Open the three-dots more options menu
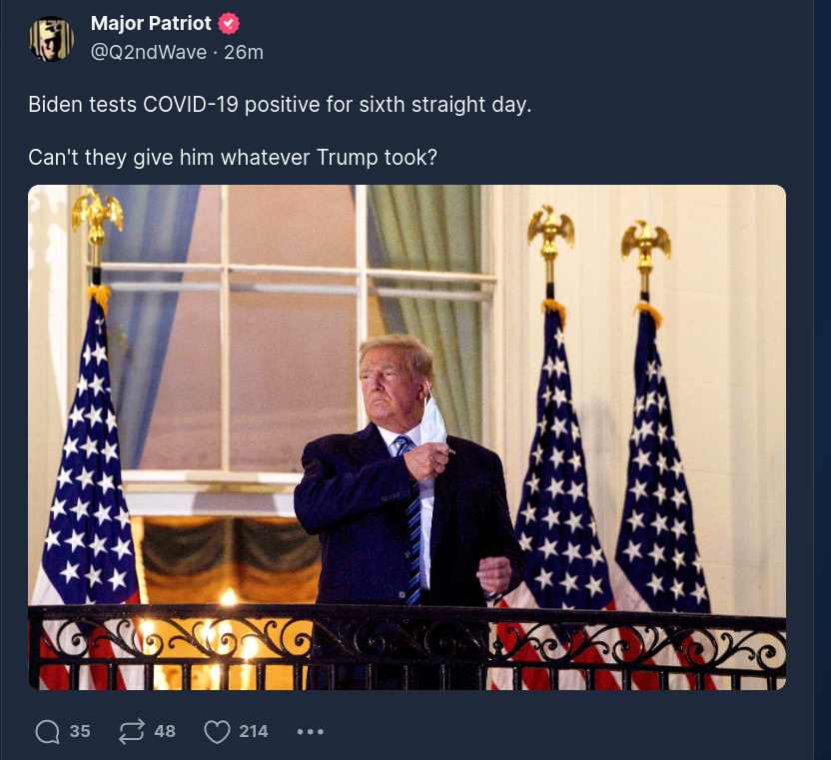This screenshot has width=831, height=760. (311, 732)
